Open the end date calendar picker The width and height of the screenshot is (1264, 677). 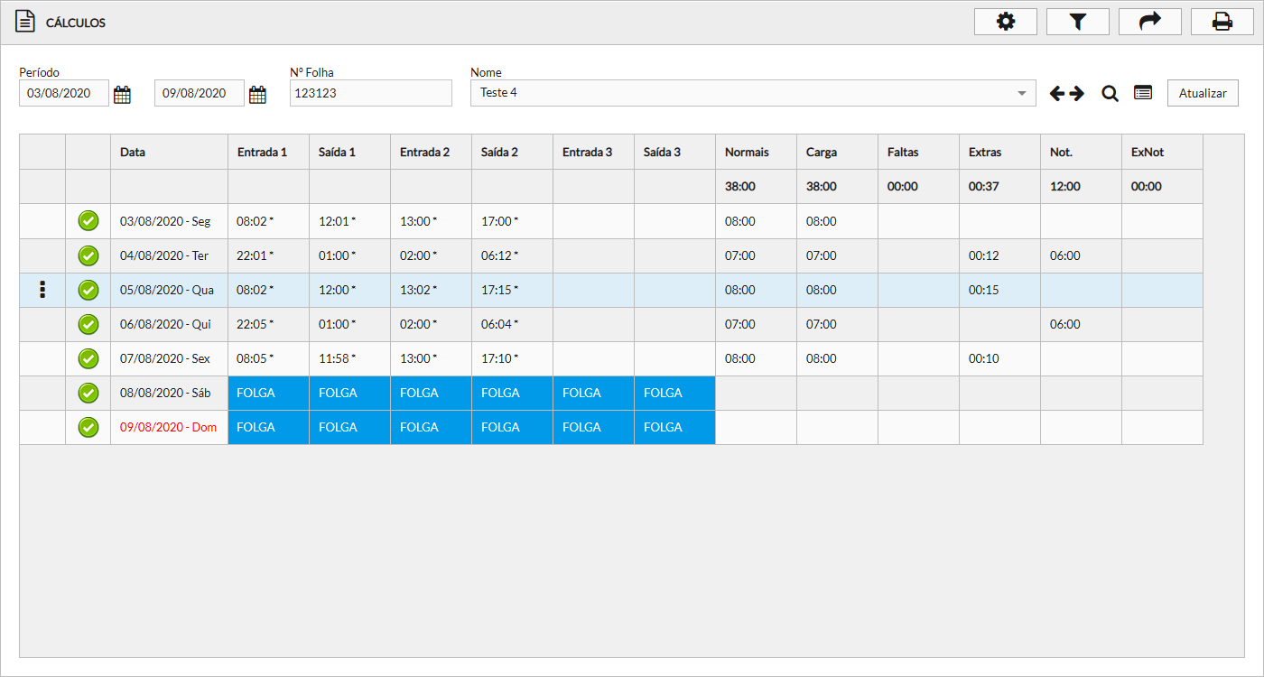[x=257, y=94]
